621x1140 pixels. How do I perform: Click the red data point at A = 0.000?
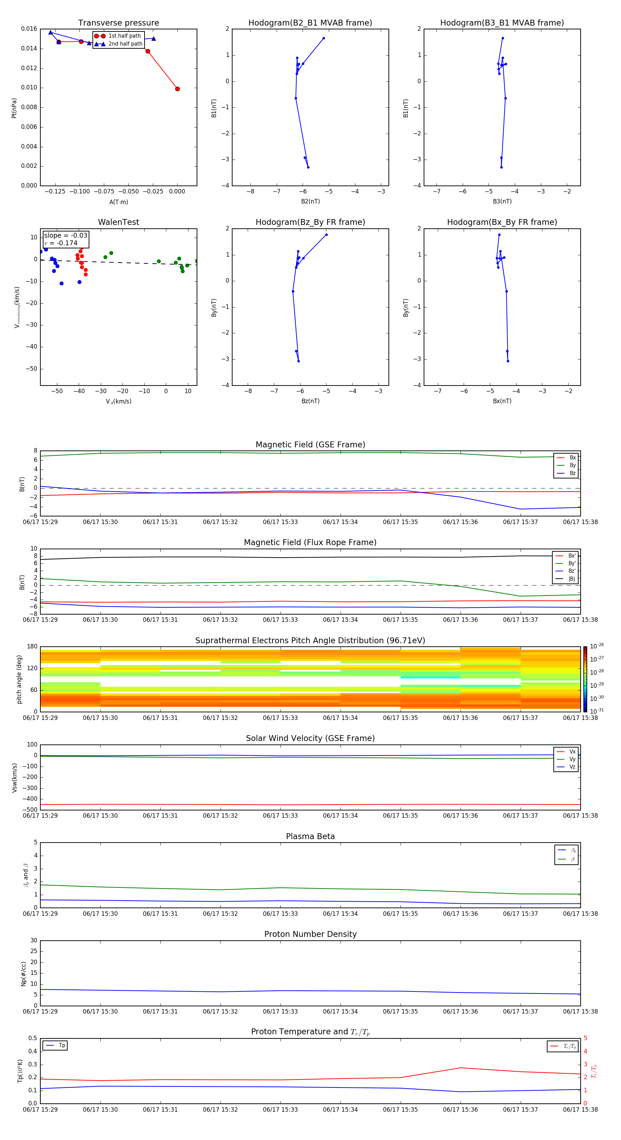[x=177, y=89]
